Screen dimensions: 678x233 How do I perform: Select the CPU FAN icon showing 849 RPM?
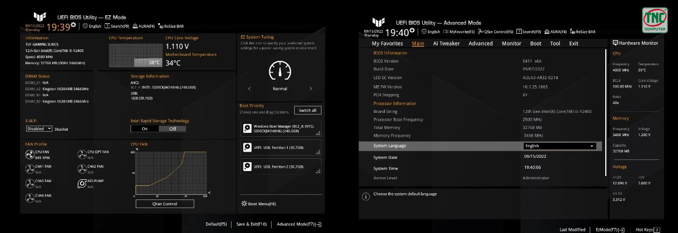pyautogui.click(x=30, y=154)
